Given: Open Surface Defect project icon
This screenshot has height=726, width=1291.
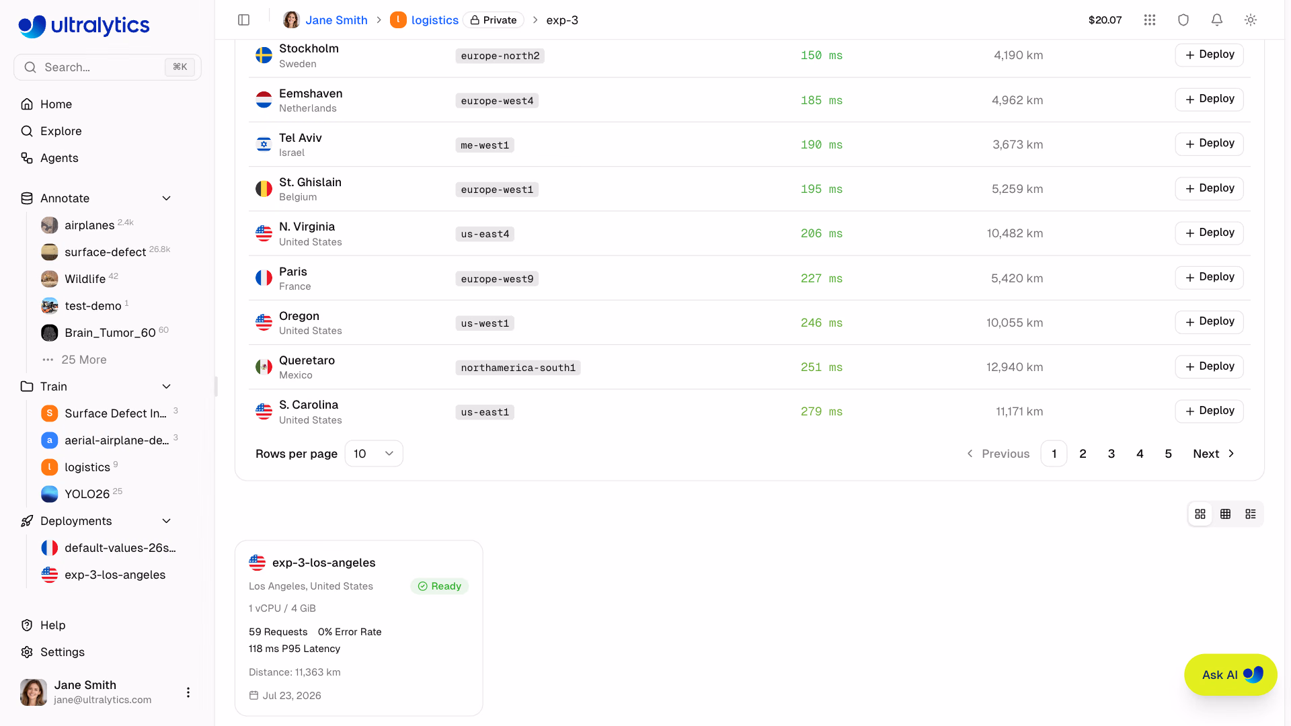Looking at the screenshot, I should (x=49, y=413).
